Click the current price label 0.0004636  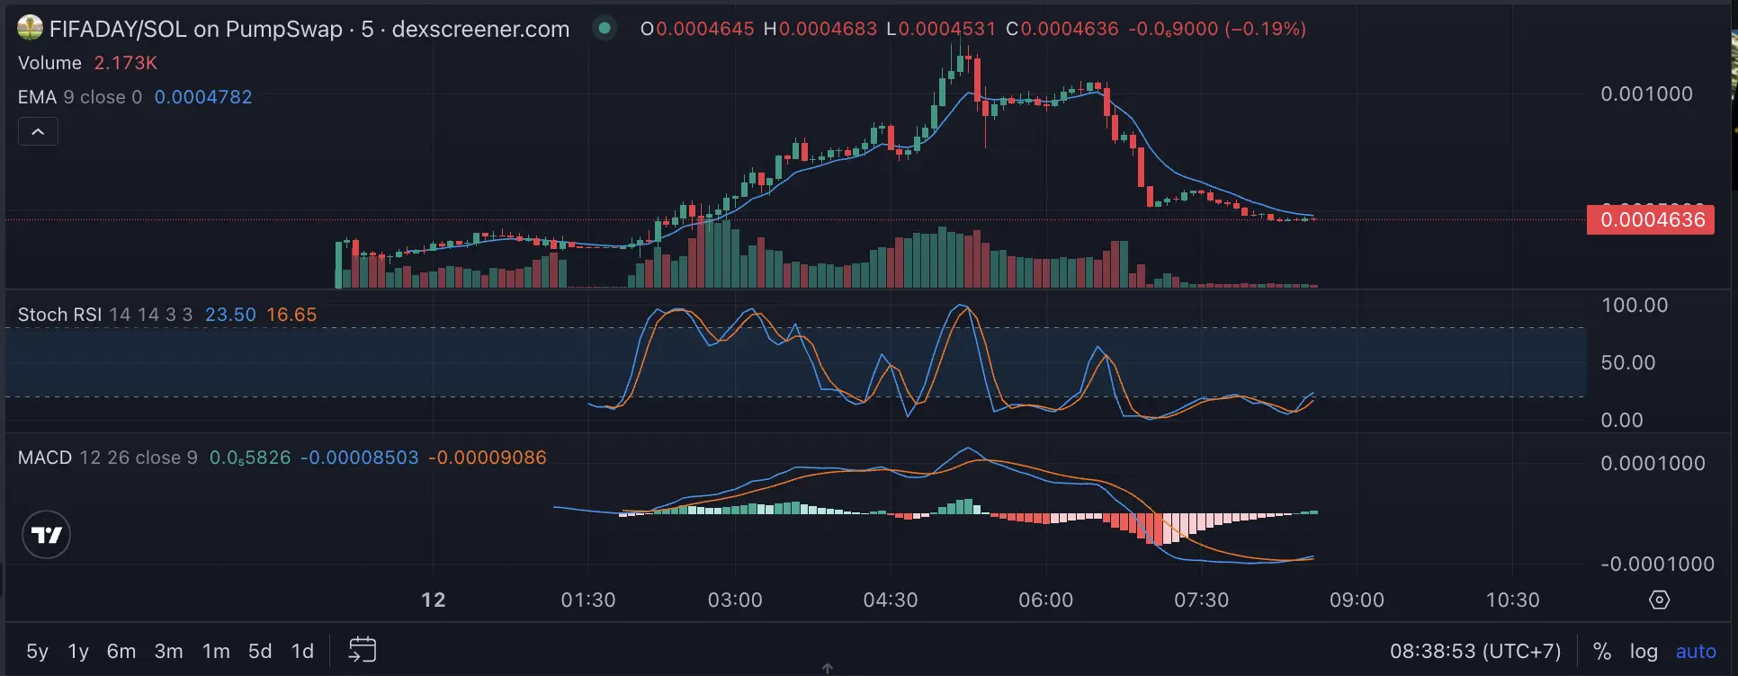coord(1651,219)
